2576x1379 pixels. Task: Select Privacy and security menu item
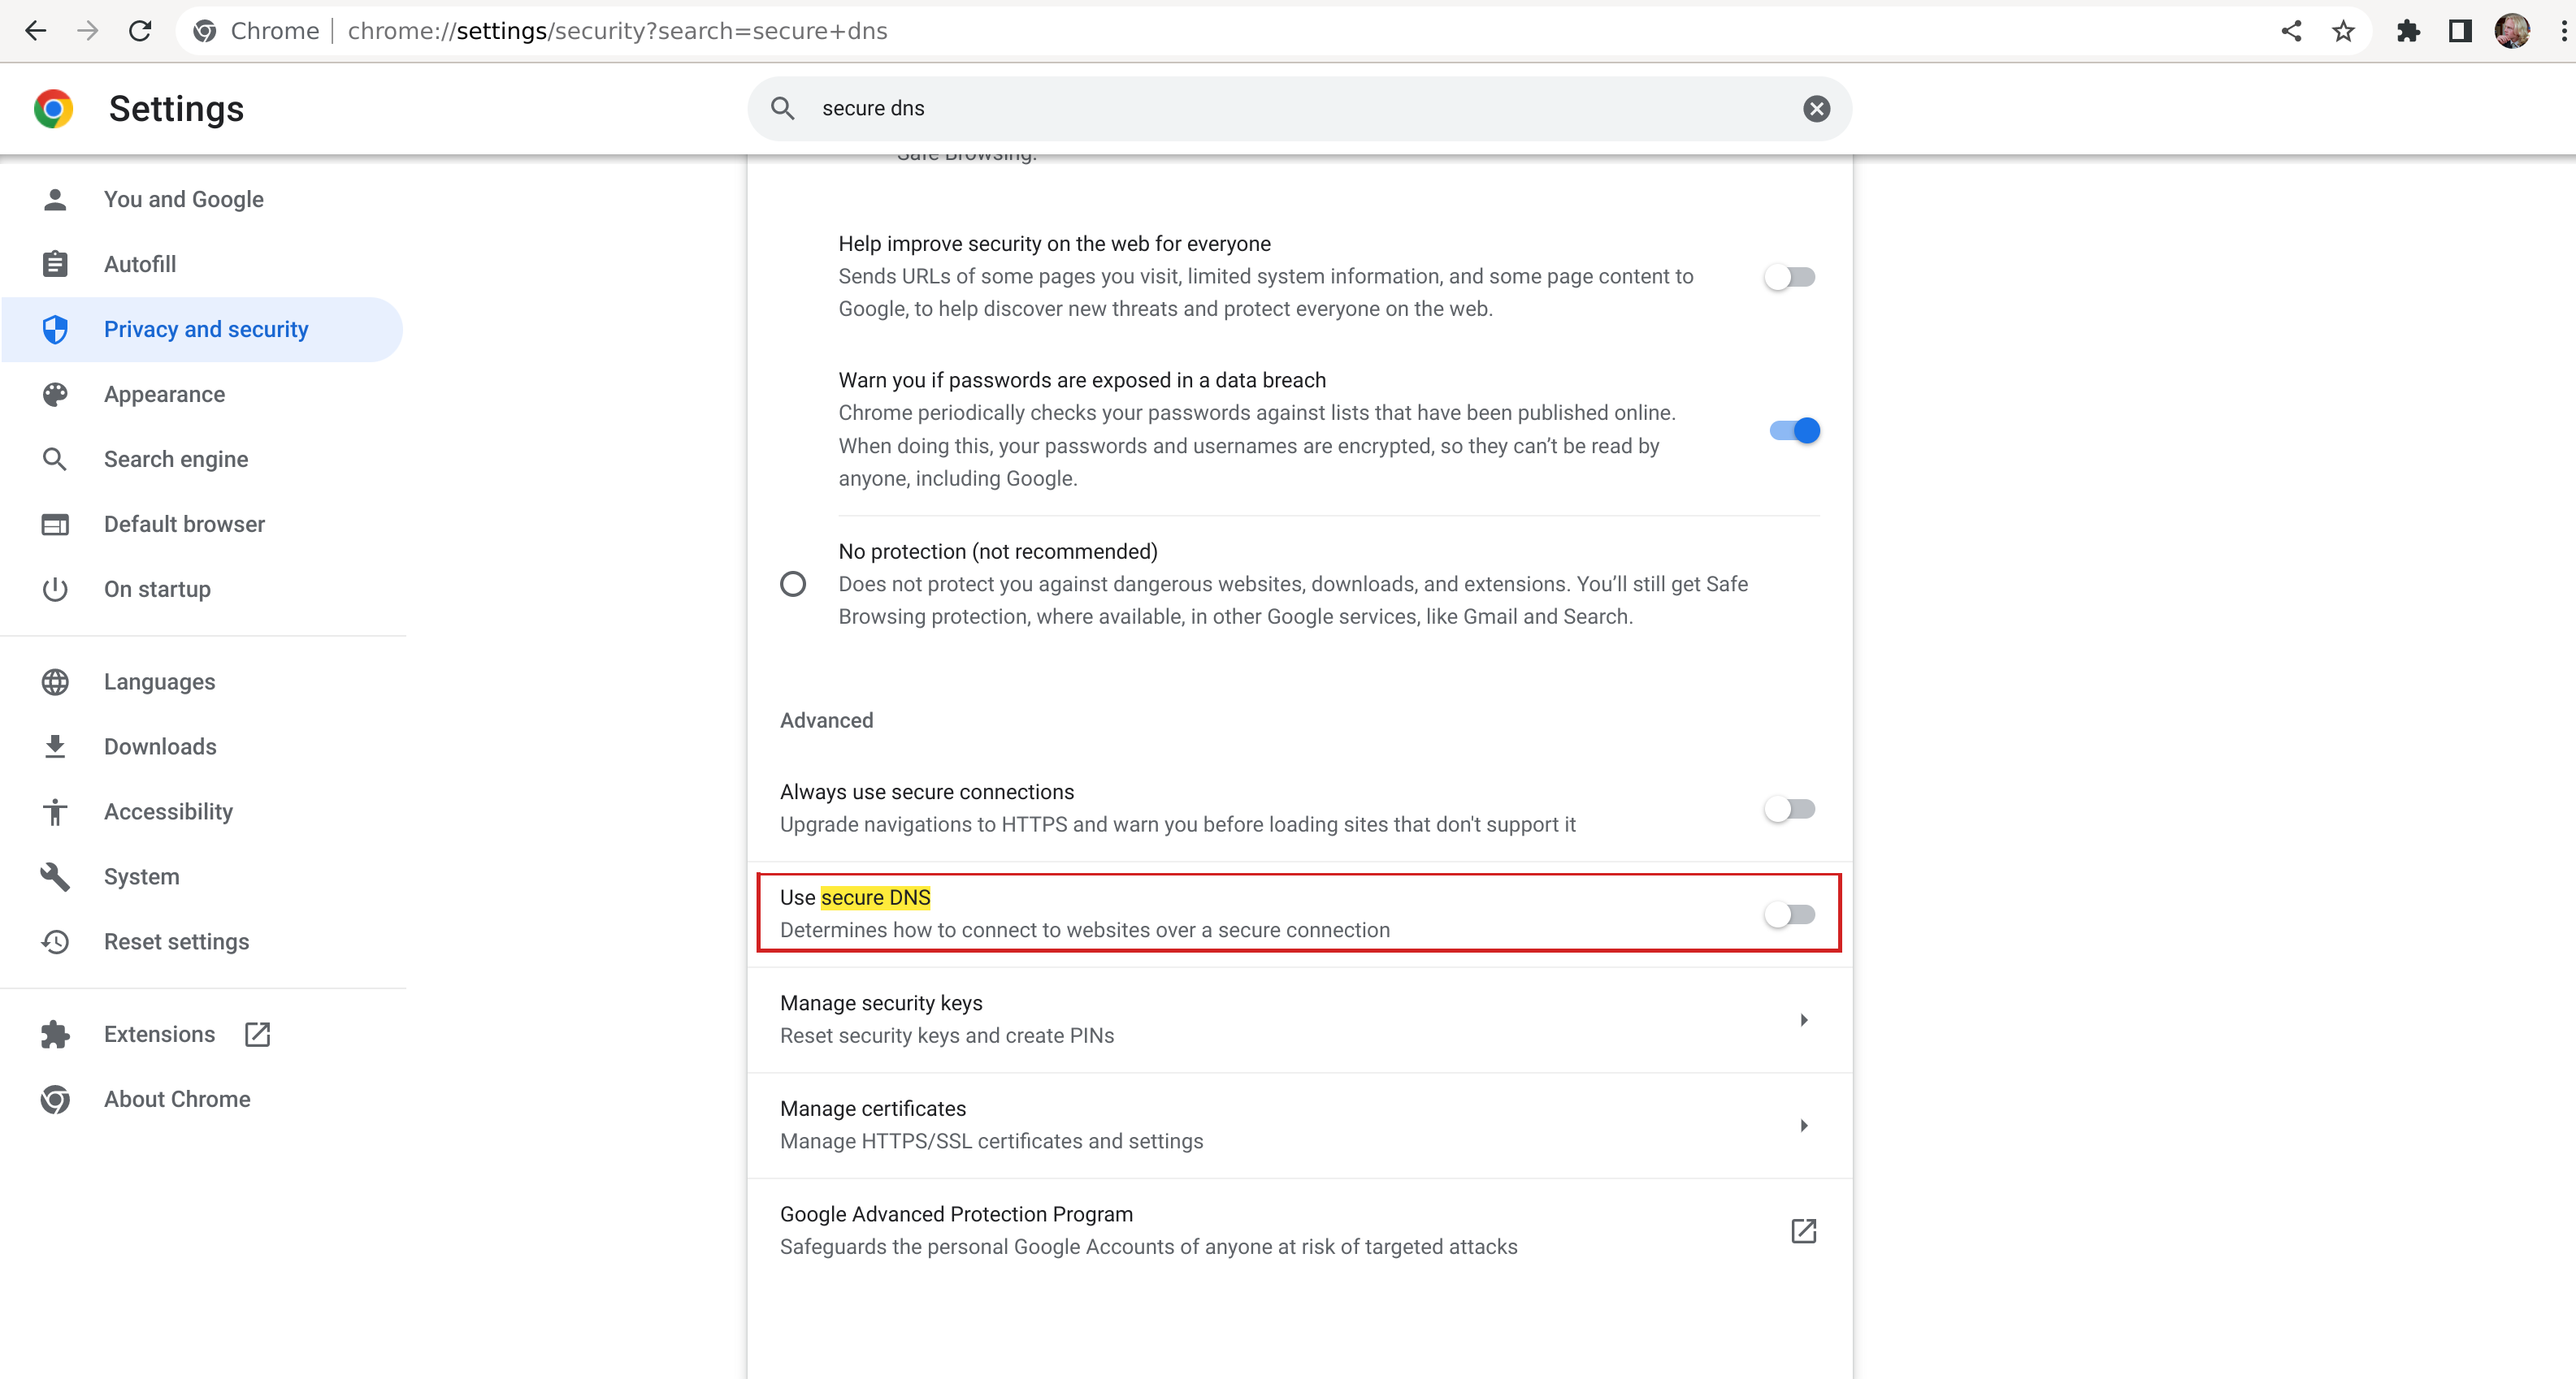point(206,329)
